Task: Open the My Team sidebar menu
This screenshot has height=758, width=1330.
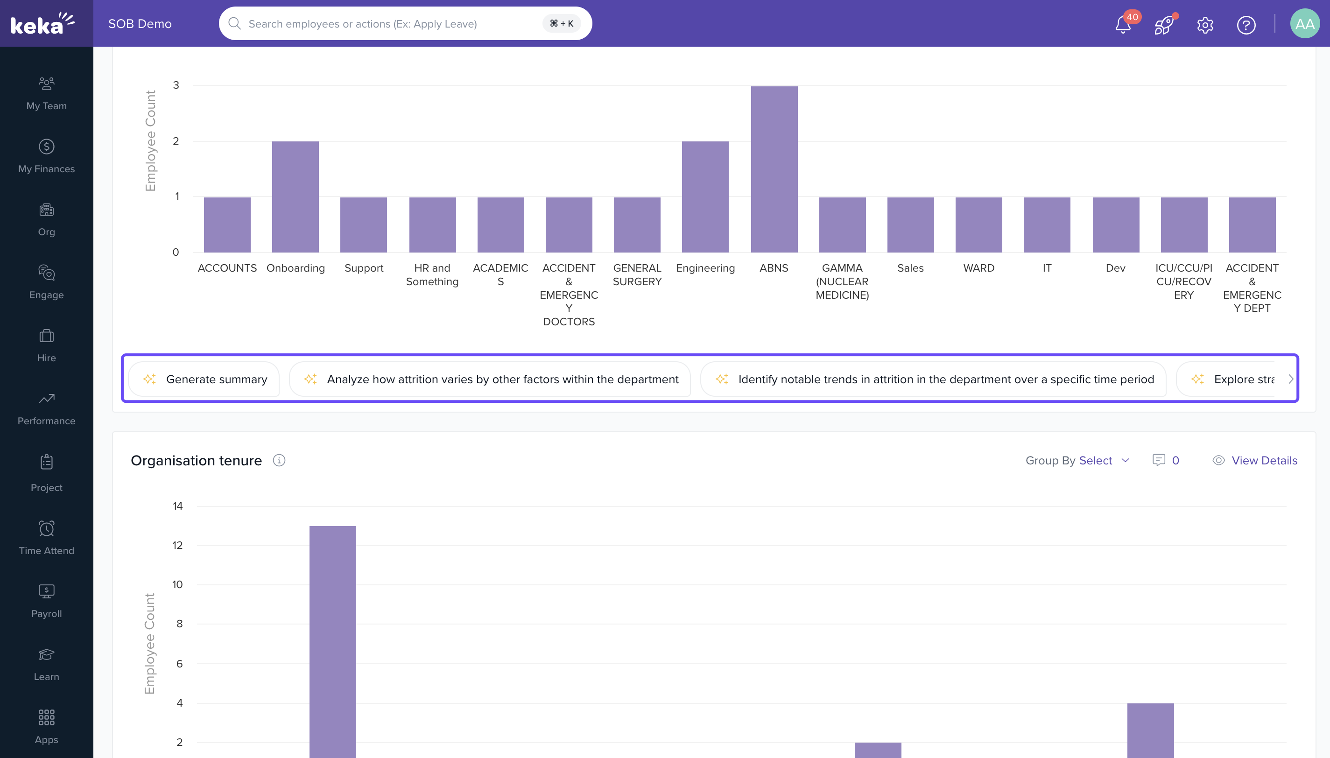Action: (46, 94)
